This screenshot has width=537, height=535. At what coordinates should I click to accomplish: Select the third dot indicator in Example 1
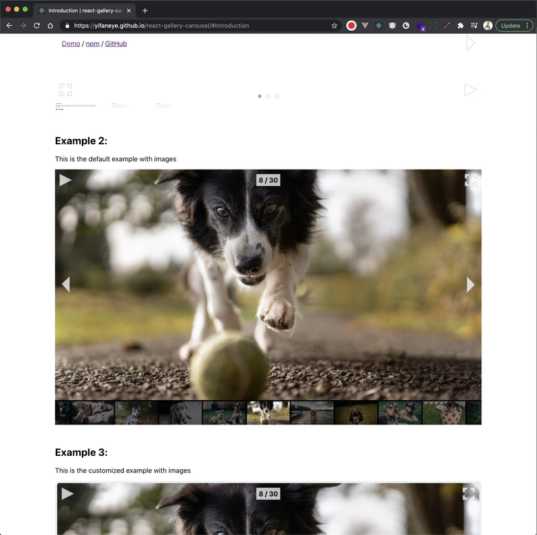(277, 96)
